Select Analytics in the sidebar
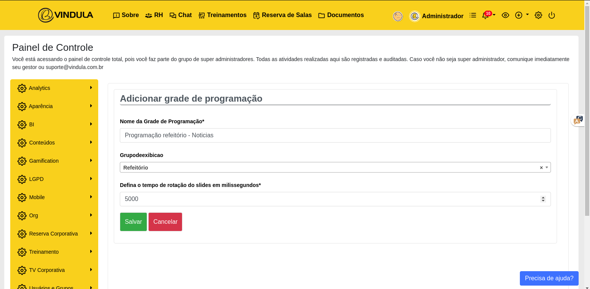 pos(39,88)
